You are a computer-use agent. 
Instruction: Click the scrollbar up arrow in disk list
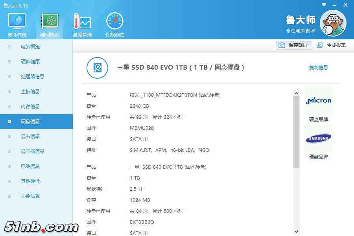296,93
